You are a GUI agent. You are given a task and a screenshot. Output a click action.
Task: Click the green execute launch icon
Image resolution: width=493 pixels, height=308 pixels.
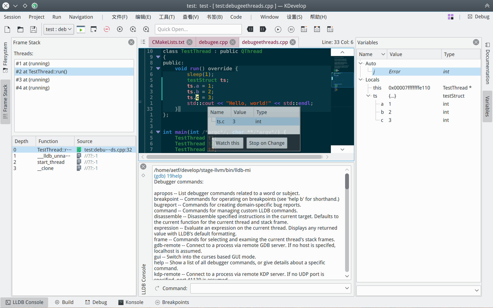point(81,29)
